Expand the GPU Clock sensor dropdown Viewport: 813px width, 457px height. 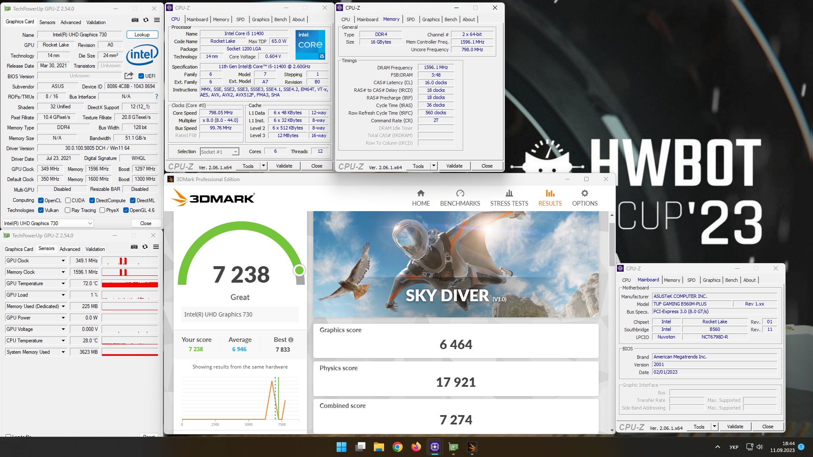pyautogui.click(x=63, y=261)
